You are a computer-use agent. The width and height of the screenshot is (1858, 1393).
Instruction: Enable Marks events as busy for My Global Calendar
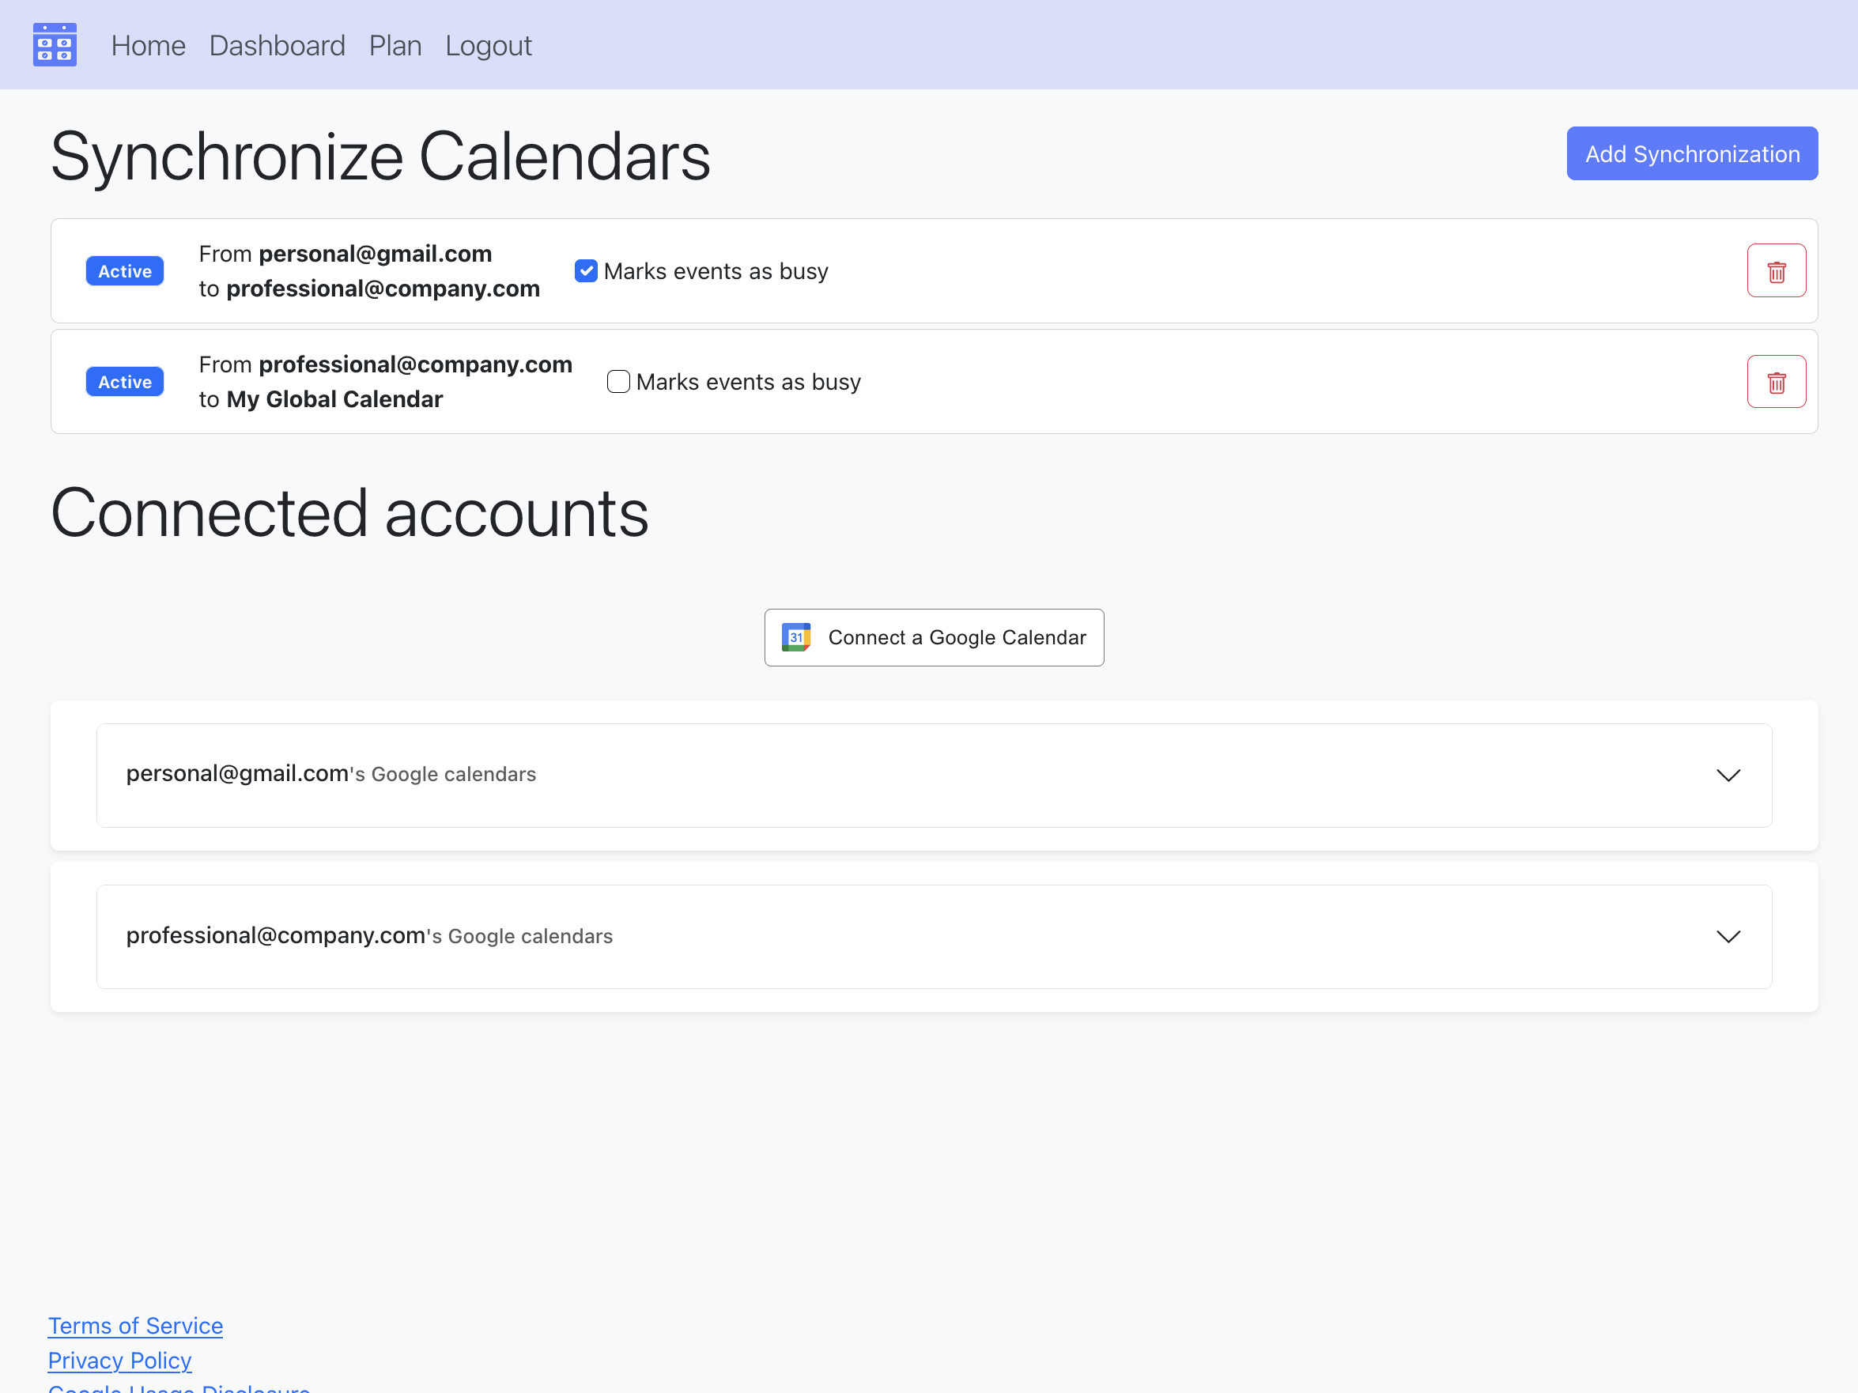(x=618, y=382)
